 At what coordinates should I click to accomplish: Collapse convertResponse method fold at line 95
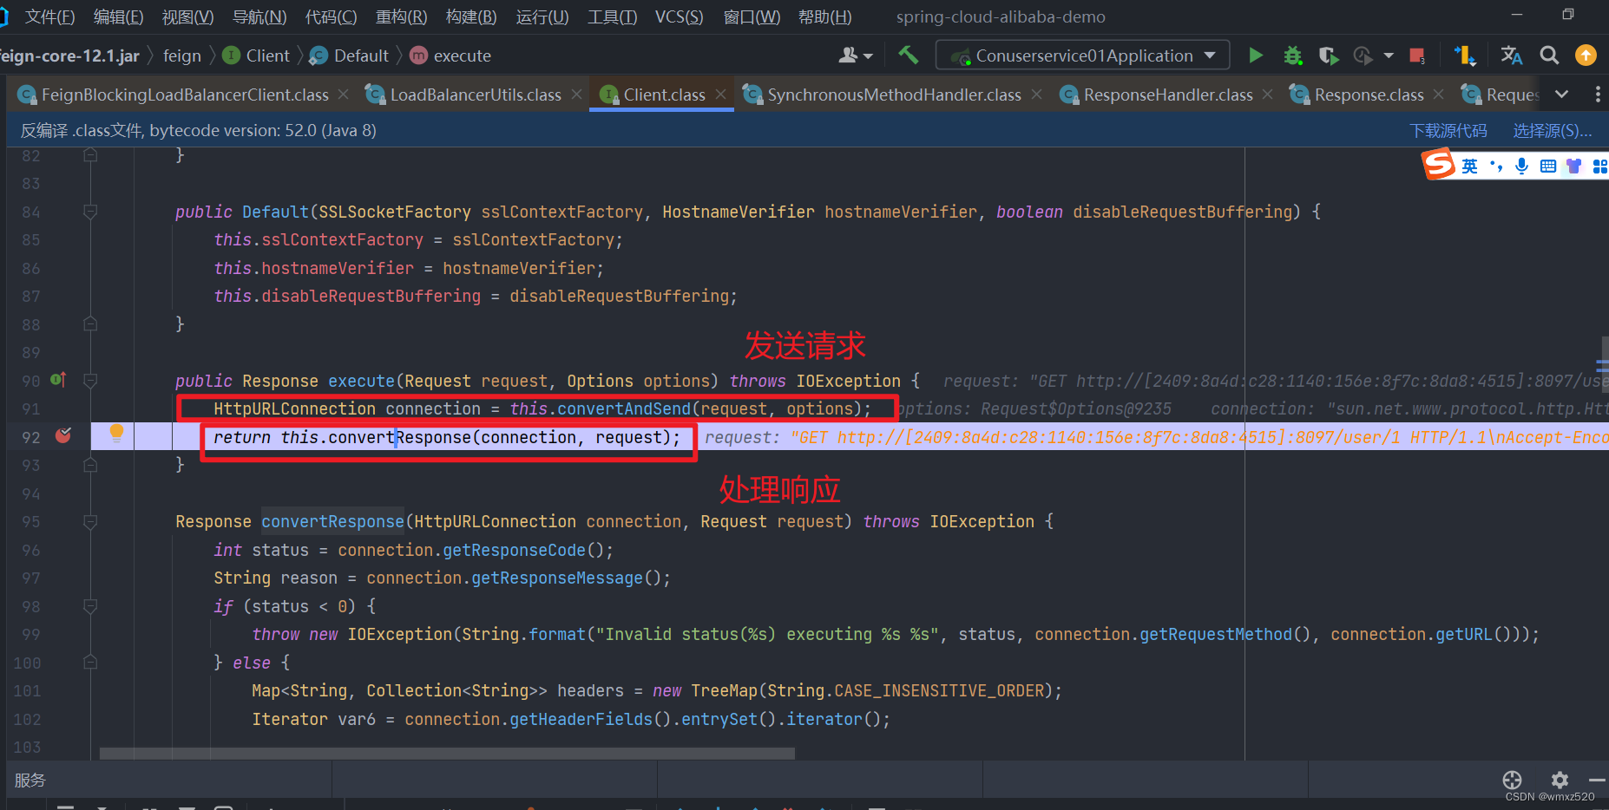[x=90, y=521]
